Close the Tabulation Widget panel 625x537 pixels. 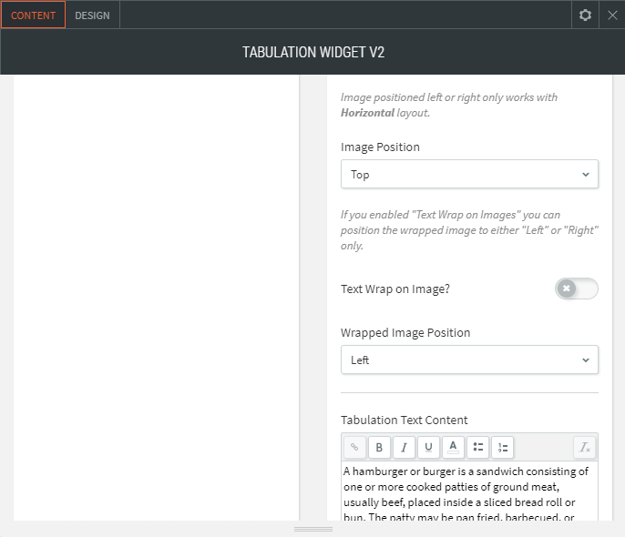point(612,15)
